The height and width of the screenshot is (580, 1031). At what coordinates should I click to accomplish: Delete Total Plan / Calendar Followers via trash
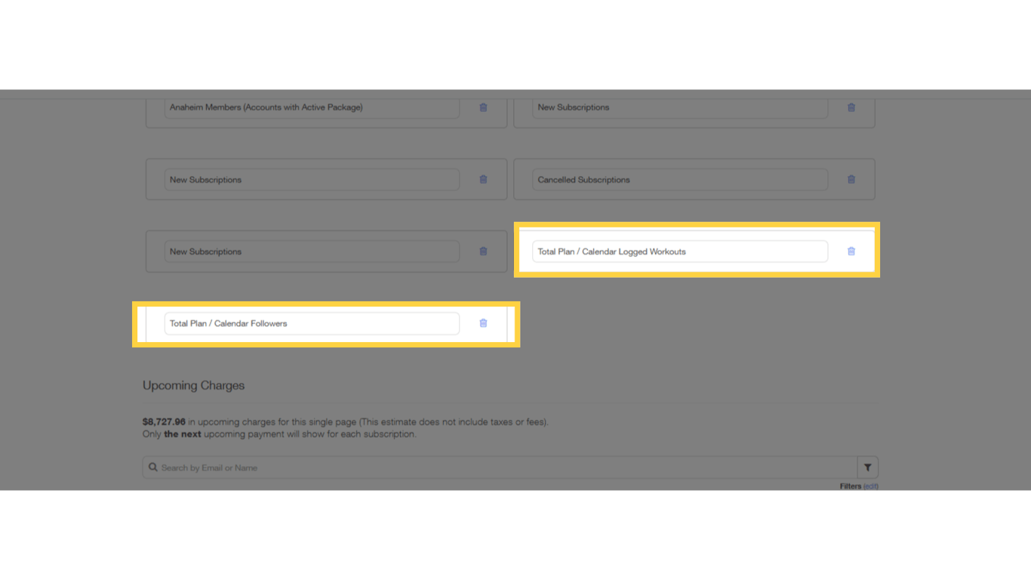483,323
